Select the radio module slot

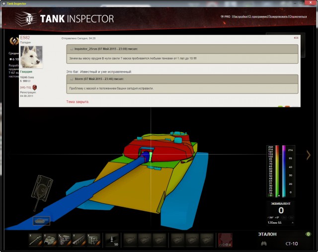[x=94, y=240]
